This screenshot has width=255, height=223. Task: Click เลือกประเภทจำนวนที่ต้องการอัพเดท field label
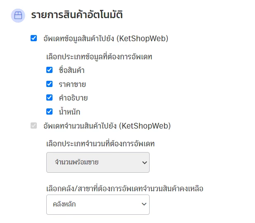coord(100,144)
